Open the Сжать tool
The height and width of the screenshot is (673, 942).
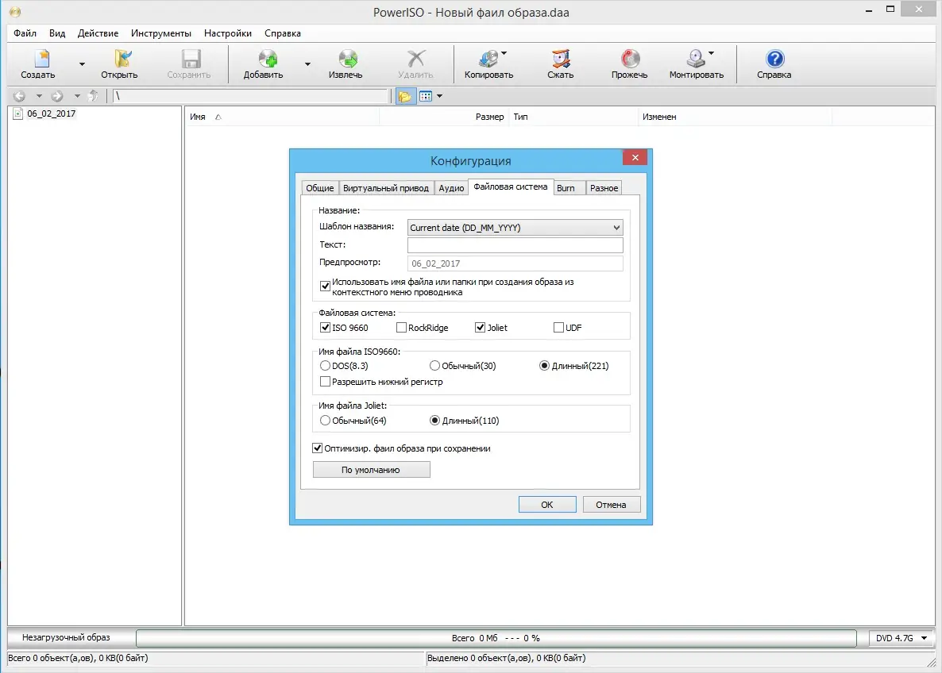coord(558,63)
